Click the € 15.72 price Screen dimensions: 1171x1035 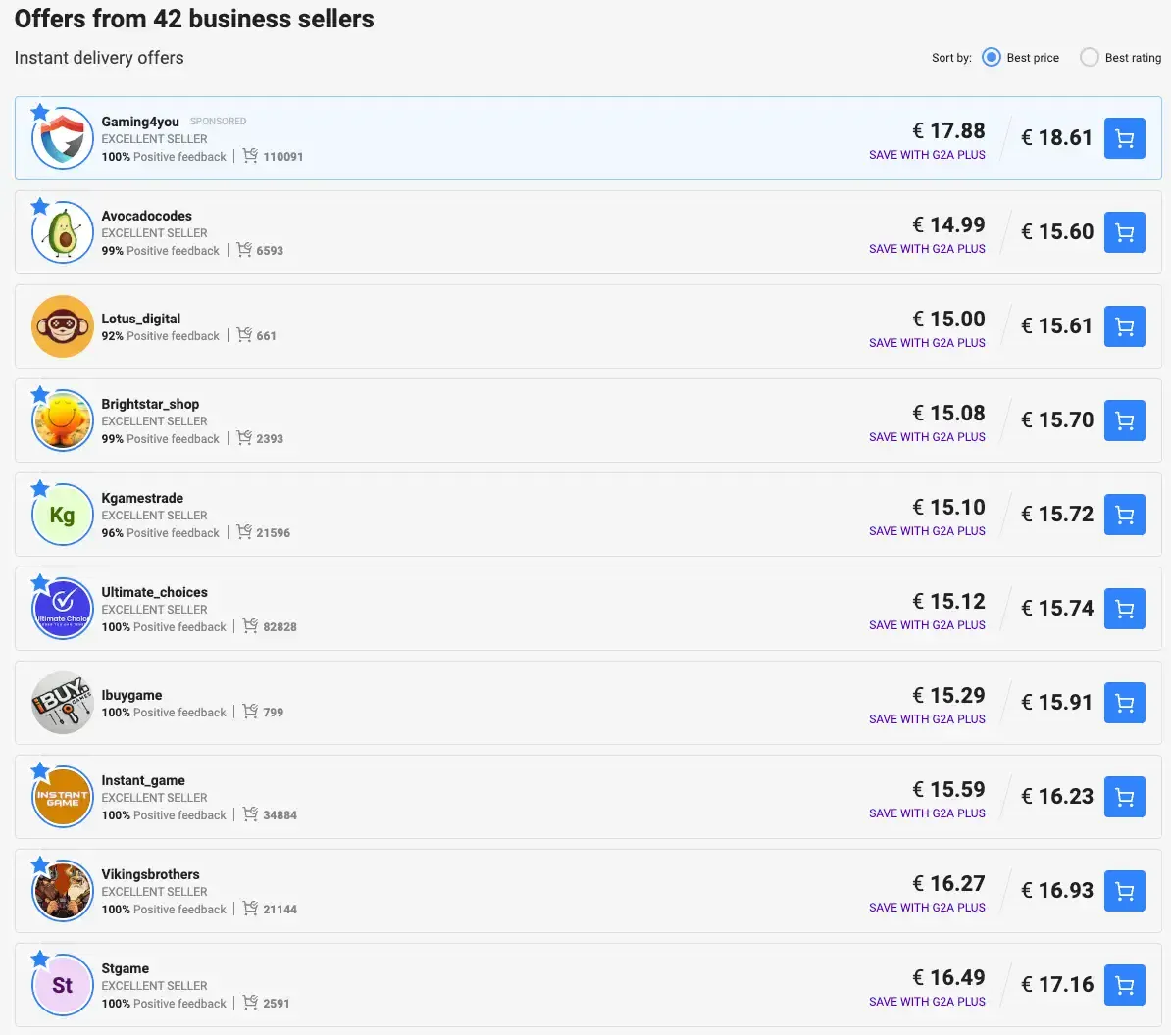(x=1056, y=514)
